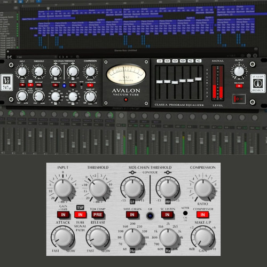267x267 pixels.
Task: Click the high Hz frequency knob in the silver panel
Action: (x=168, y=238)
